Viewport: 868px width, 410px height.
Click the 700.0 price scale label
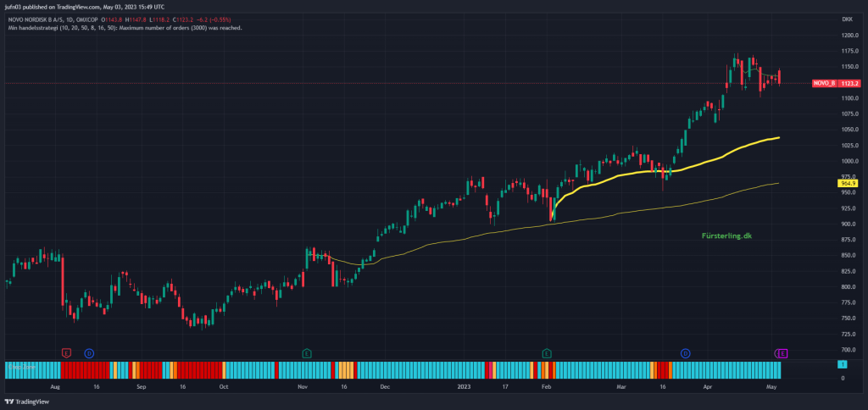pos(848,350)
